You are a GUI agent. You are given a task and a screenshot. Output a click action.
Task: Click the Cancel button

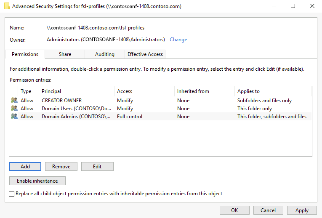268,210
